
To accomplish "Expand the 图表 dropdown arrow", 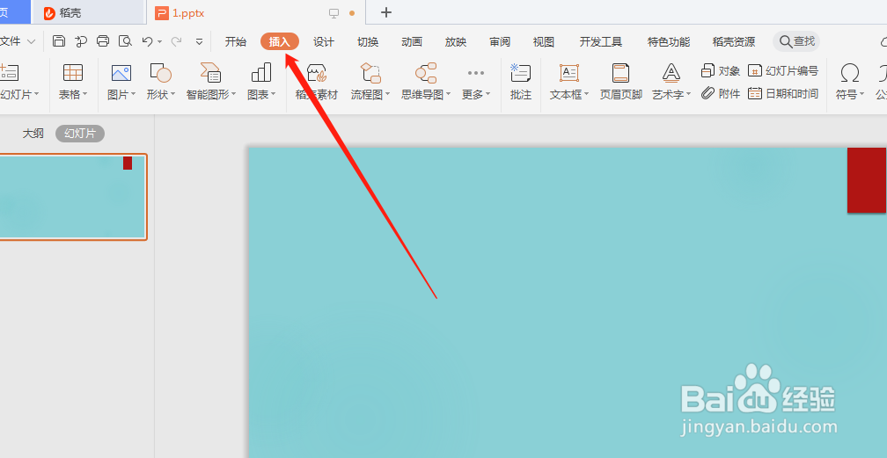I will [x=273, y=94].
